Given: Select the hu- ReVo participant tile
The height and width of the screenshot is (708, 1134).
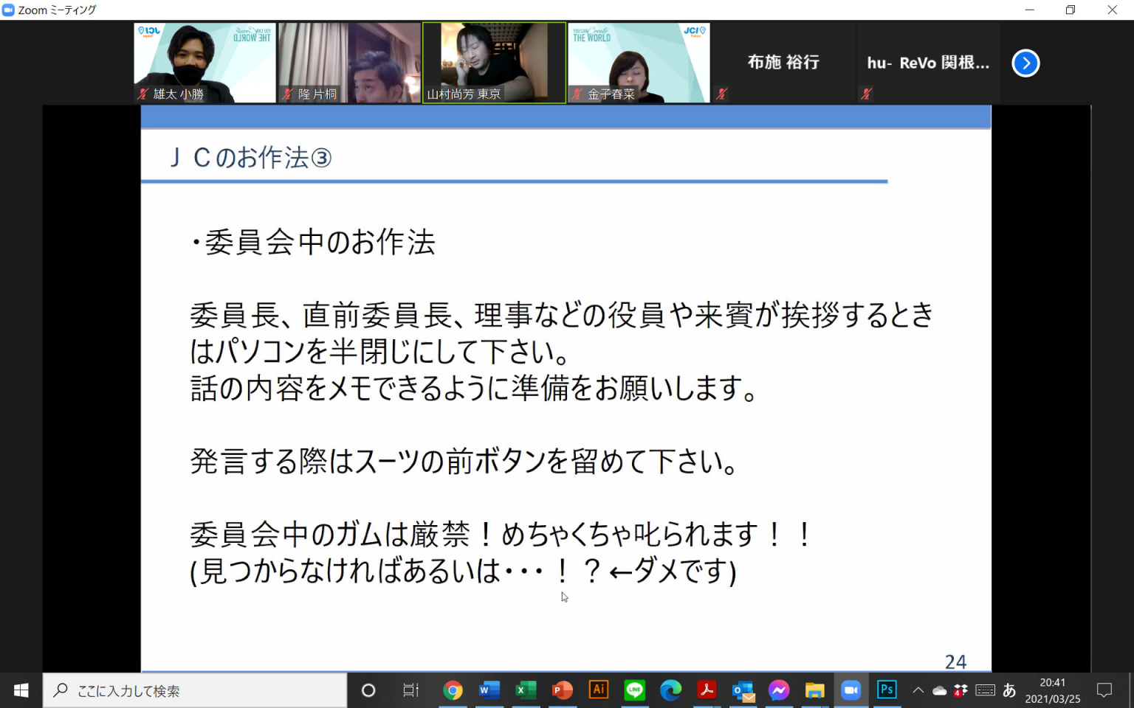Looking at the screenshot, I should click(927, 63).
